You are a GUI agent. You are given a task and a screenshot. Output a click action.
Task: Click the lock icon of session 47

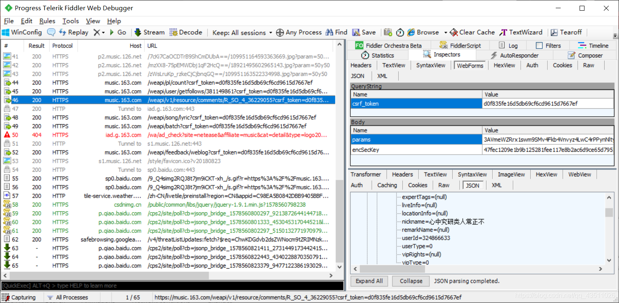(x=7, y=109)
